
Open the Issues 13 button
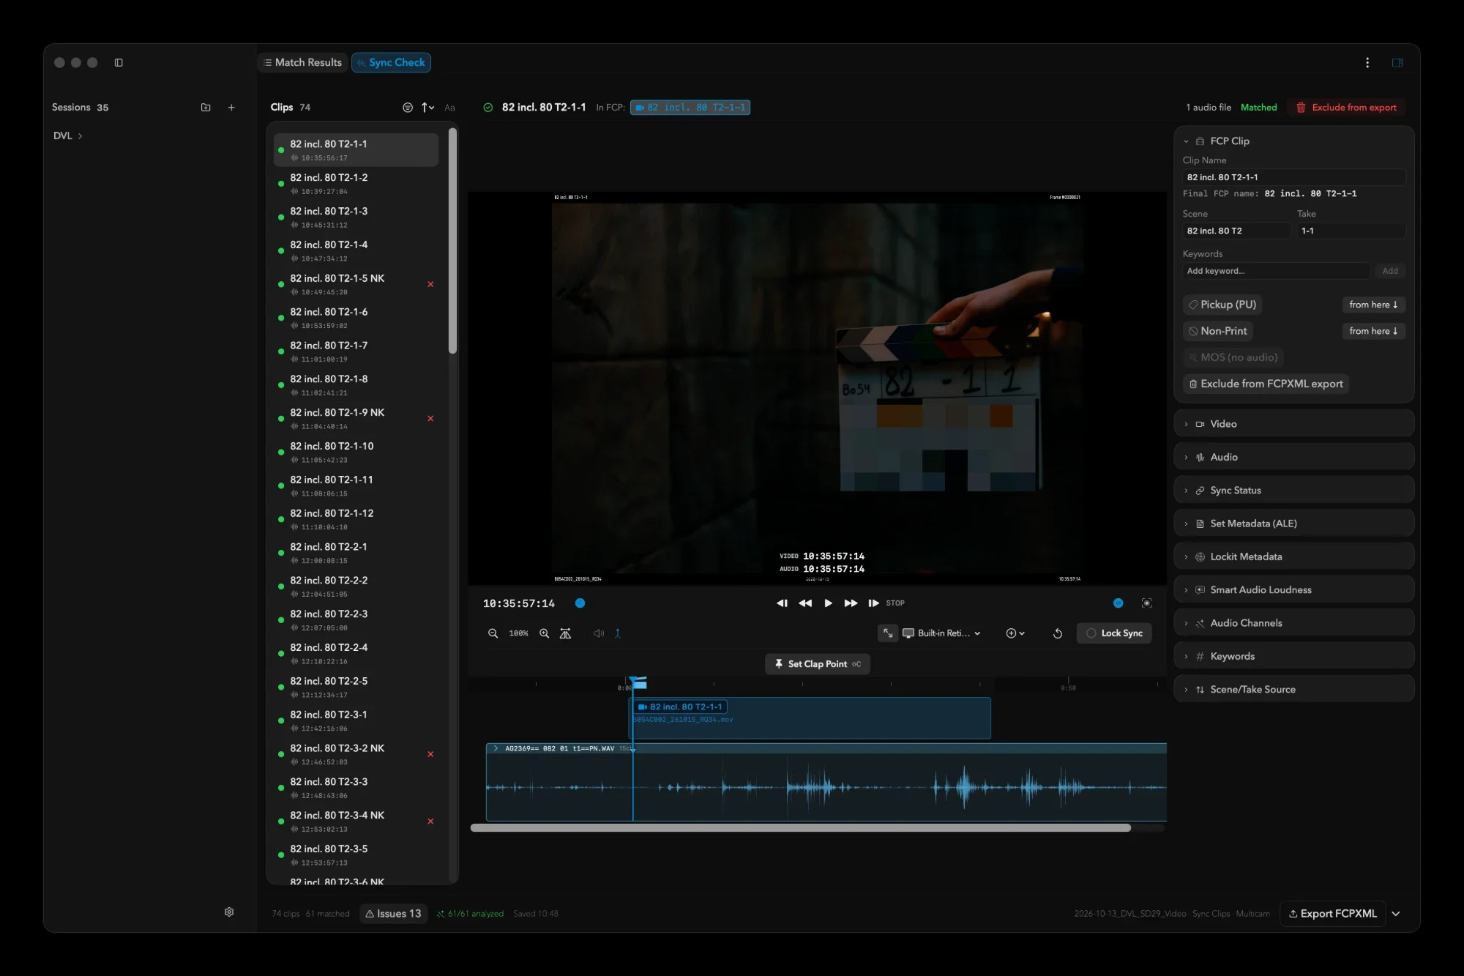(x=393, y=914)
